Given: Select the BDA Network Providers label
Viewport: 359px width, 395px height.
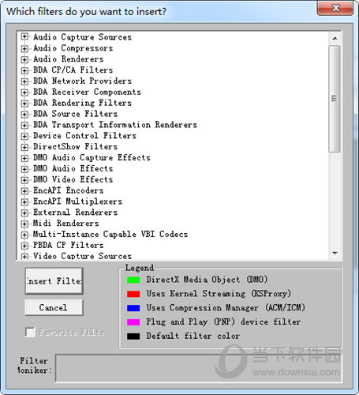Looking at the screenshot, I should 82,81.
